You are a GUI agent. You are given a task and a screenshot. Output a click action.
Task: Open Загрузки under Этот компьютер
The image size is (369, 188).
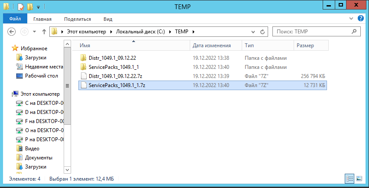36,167
